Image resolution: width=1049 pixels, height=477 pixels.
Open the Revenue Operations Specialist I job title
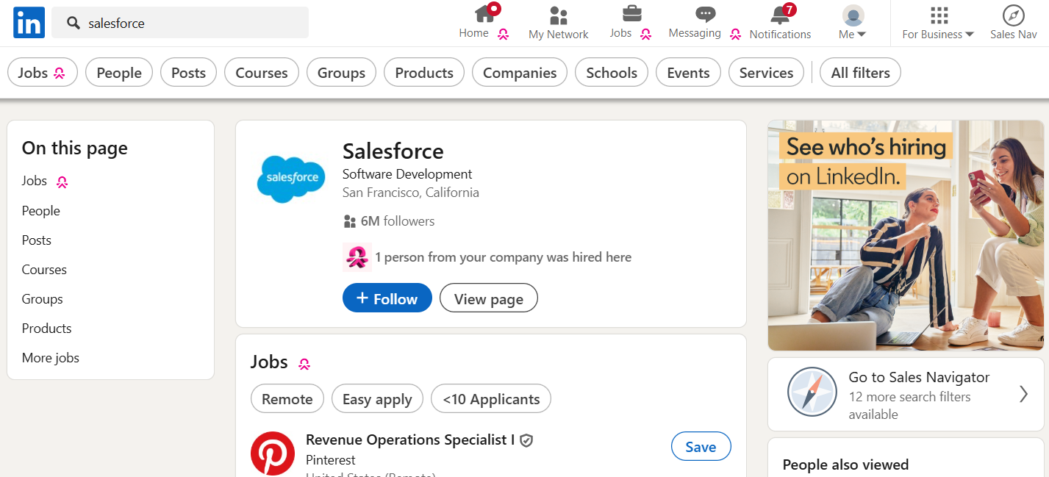tap(410, 440)
